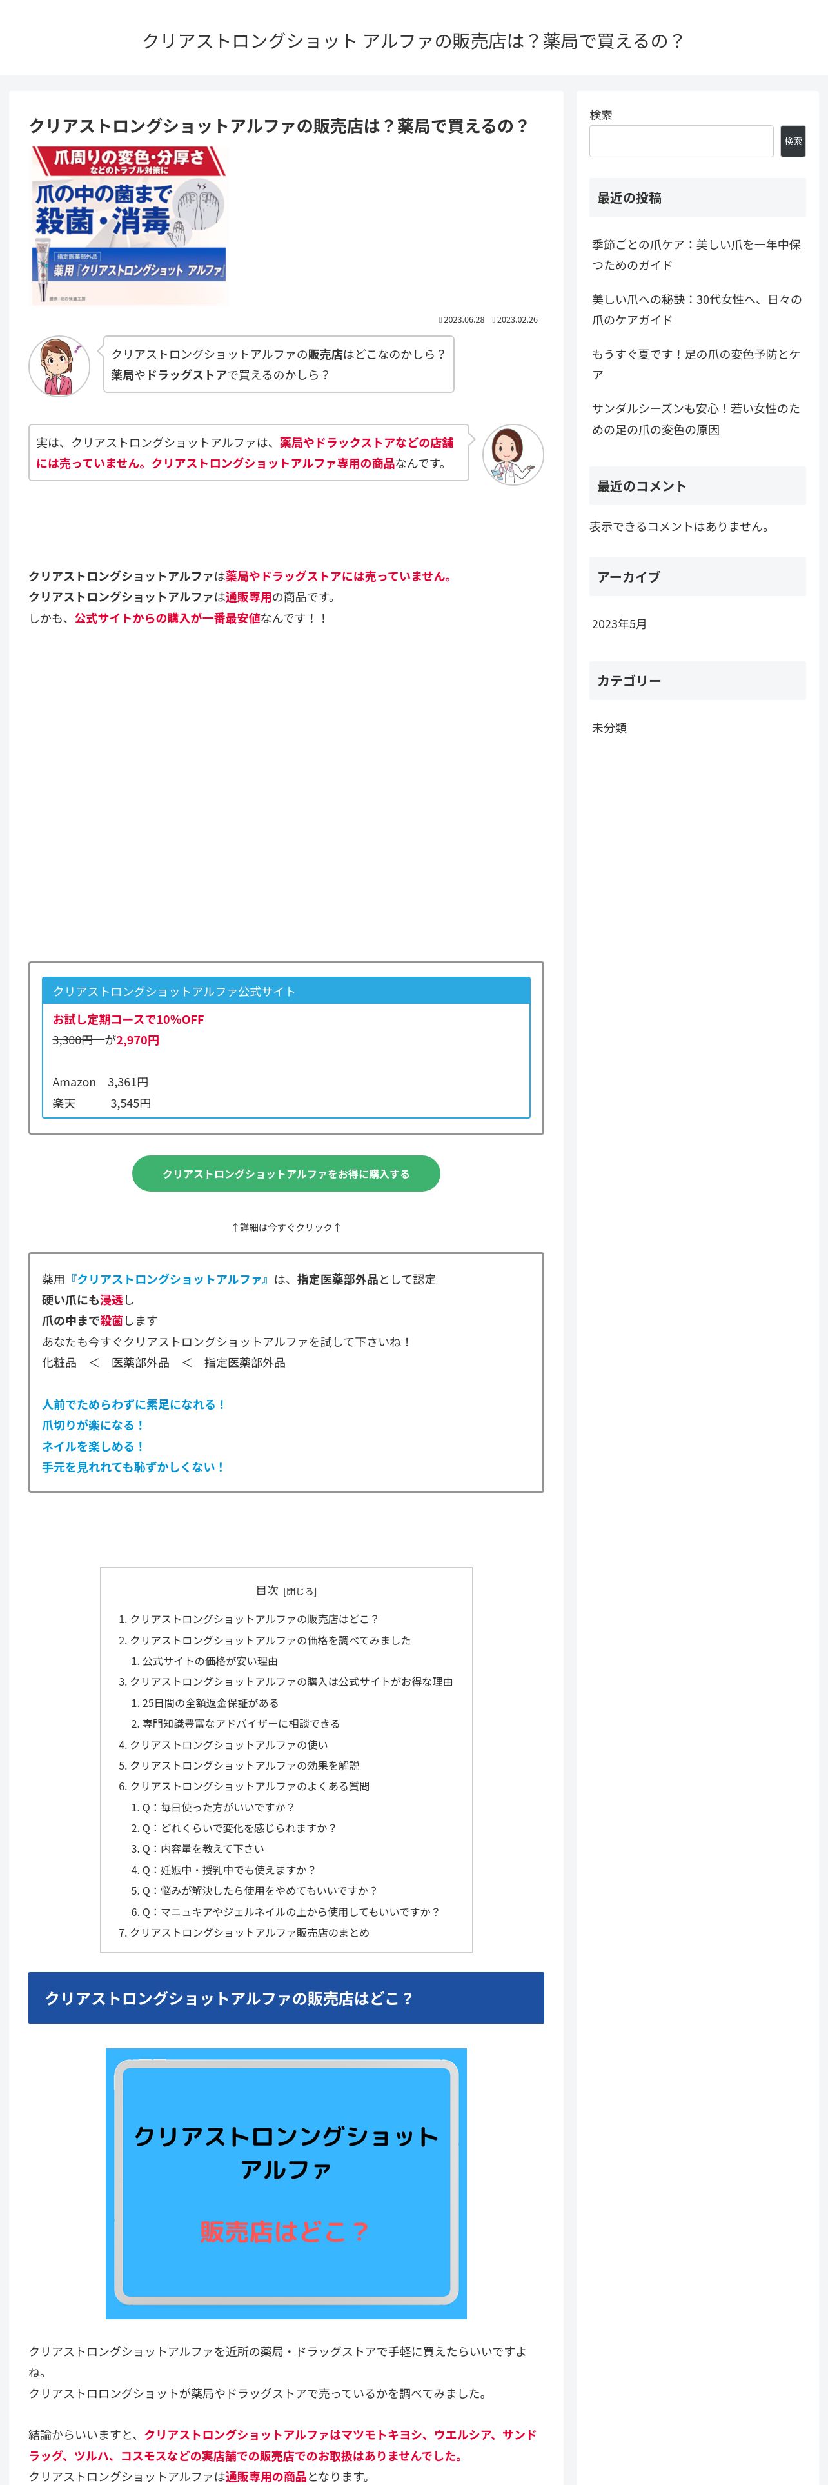Viewport: 828px width, 2485px height.
Task: Open recent post サンダルシーズンも安心
Action: [696, 419]
